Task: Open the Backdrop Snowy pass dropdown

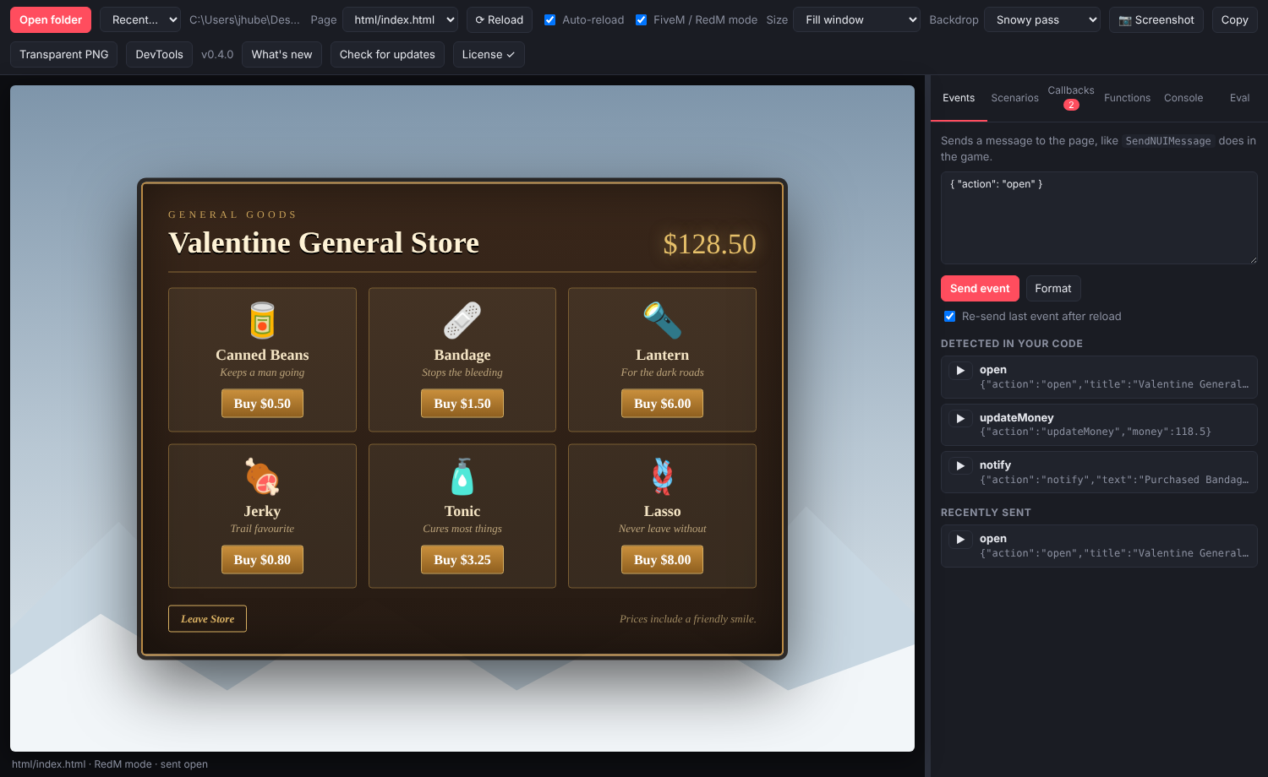Action: pos(1042,19)
